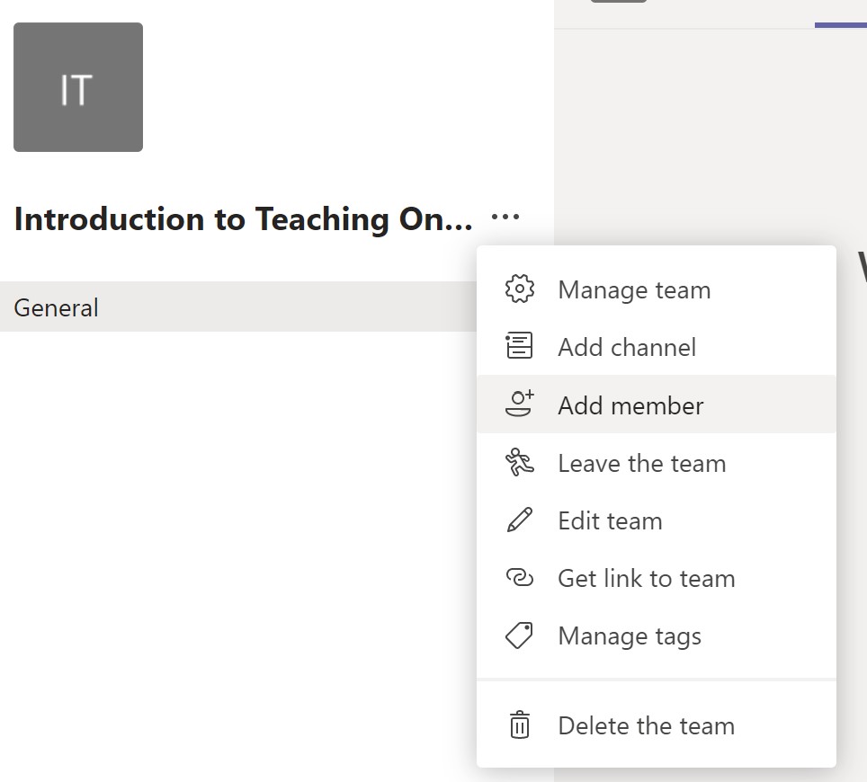Choose Add channel from the menu
The image size is (867, 782).
pos(627,347)
